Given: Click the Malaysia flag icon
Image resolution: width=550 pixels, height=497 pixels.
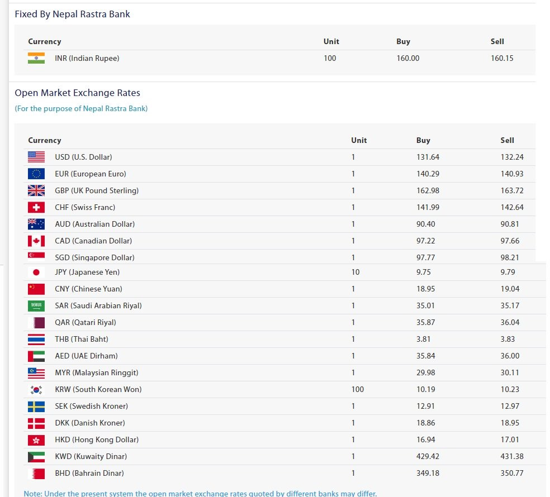Looking at the screenshot, I should (36, 373).
